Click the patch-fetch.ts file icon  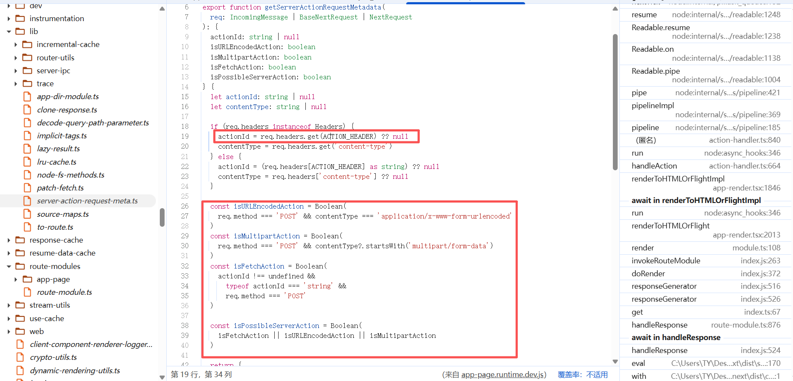[x=27, y=188]
